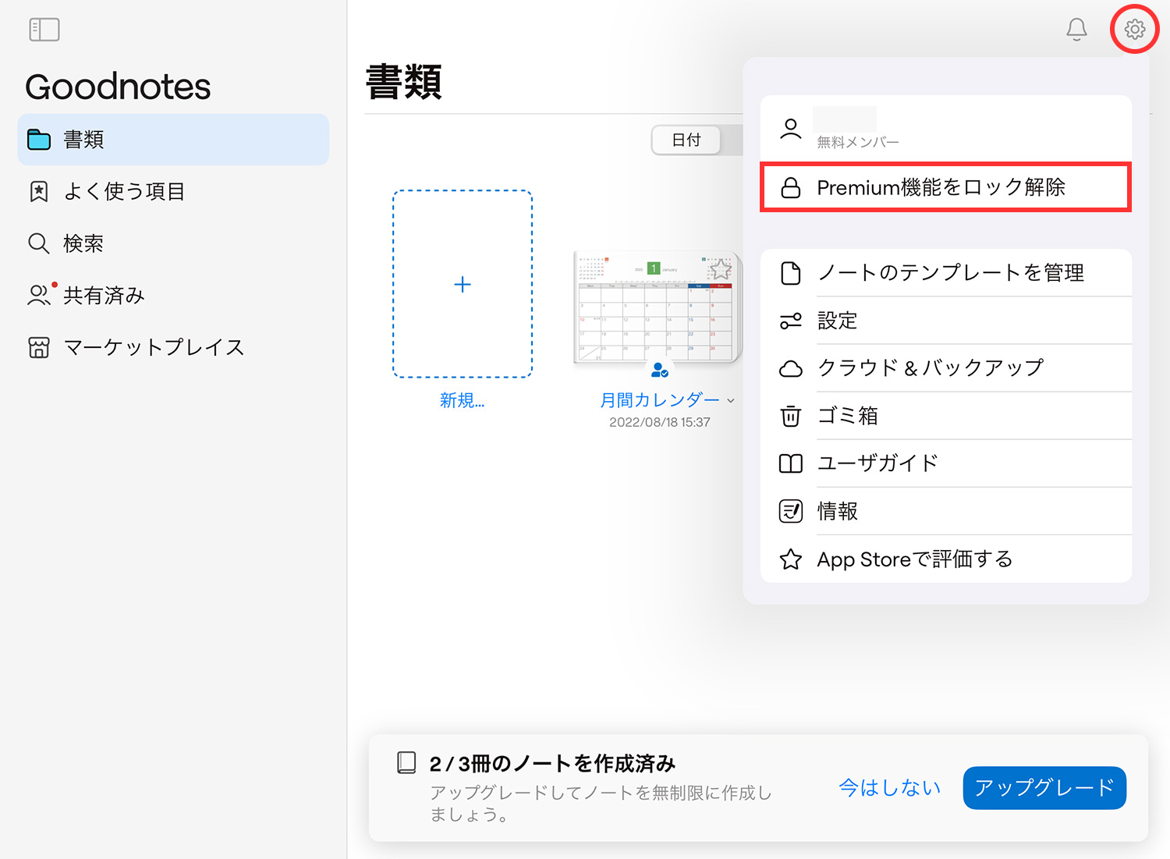Open 書類 folder in sidebar
1170x859 pixels.
(x=173, y=140)
